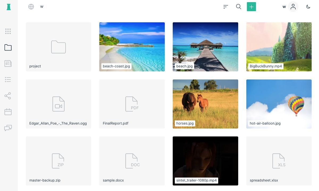Click the globe icon in top bar
Screen dimensions: 319x191
[x=31, y=7]
